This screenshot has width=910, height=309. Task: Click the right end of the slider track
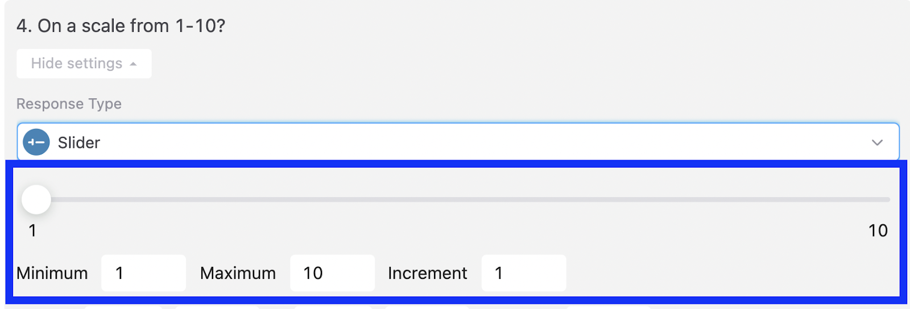click(x=886, y=199)
